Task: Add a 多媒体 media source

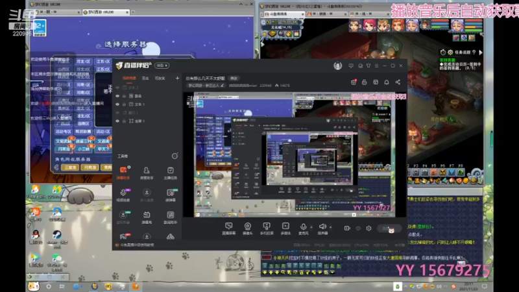Action: (x=285, y=228)
